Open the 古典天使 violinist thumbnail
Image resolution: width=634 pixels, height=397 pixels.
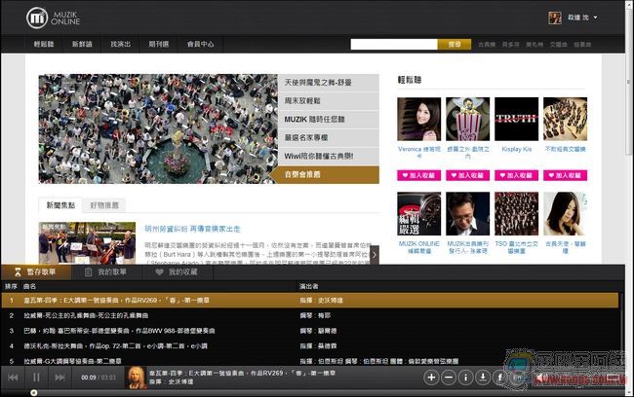tap(566, 214)
